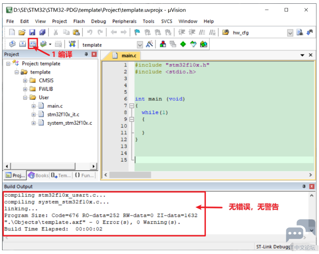Pin the Build Output panel
319x254 pixels.
(304, 186)
